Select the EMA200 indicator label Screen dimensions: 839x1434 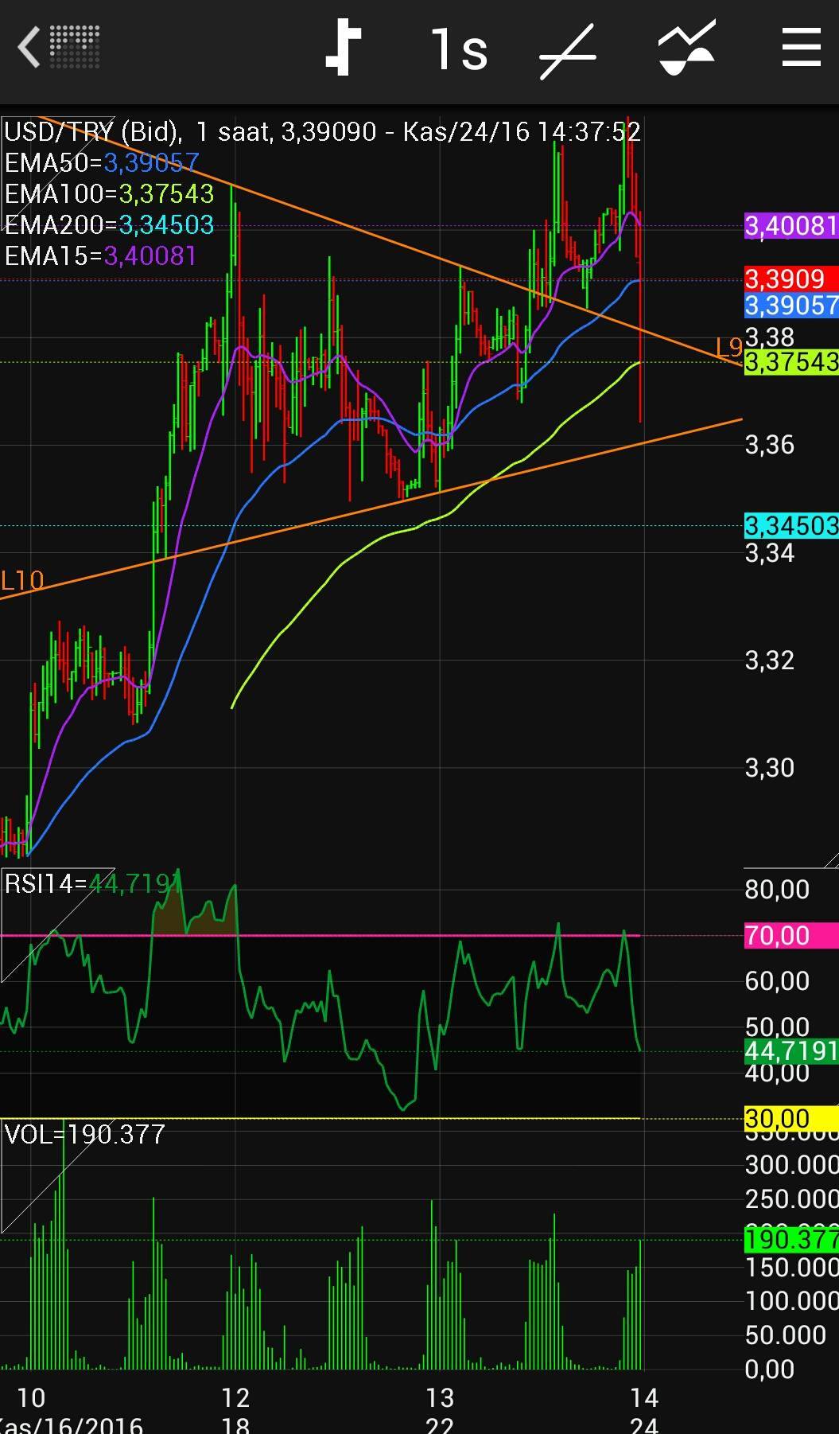pos(109,225)
